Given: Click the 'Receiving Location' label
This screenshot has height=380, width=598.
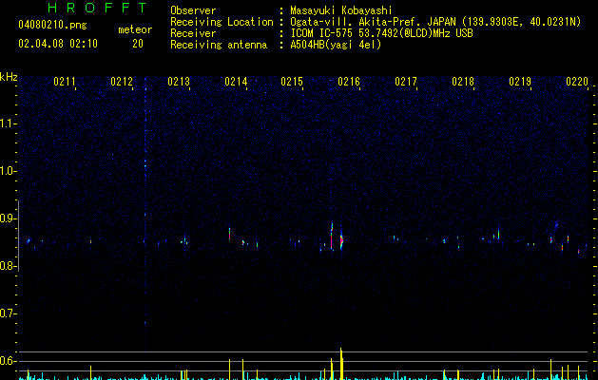Looking at the screenshot, I should 222,22.
